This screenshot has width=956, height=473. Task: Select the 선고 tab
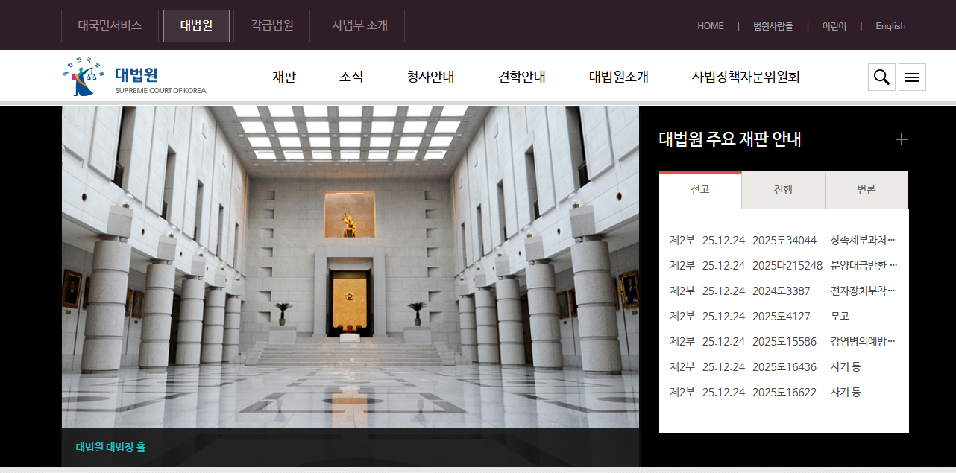[x=699, y=189]
